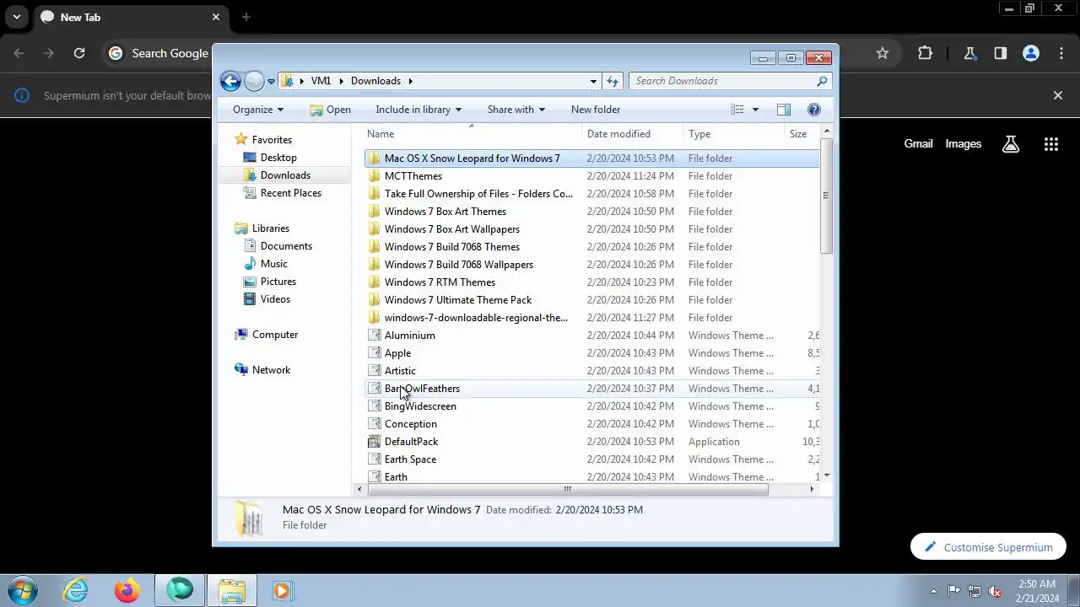Image resolution: width=1080 pixels, height=607 pixels.
Task: Toggle the browser side panel icon
Action: (1000, 53)
